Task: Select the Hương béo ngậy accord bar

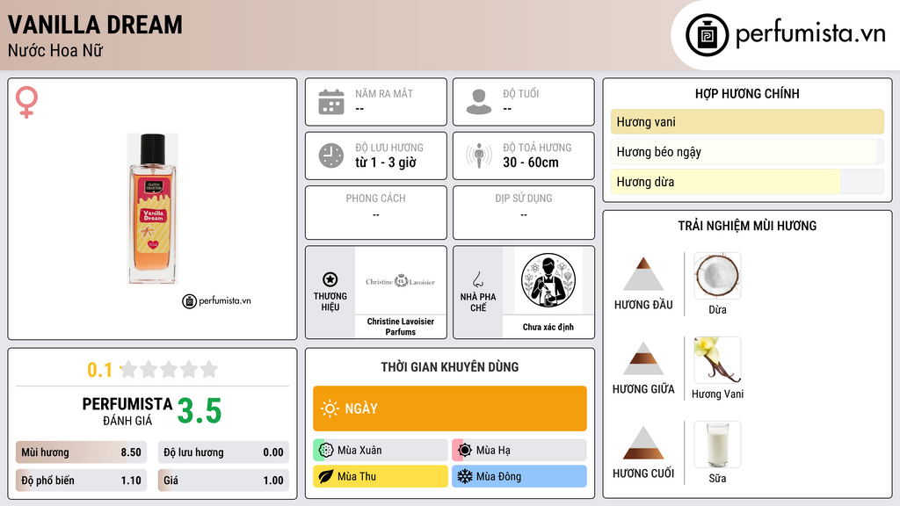Action: pos(747,151)
